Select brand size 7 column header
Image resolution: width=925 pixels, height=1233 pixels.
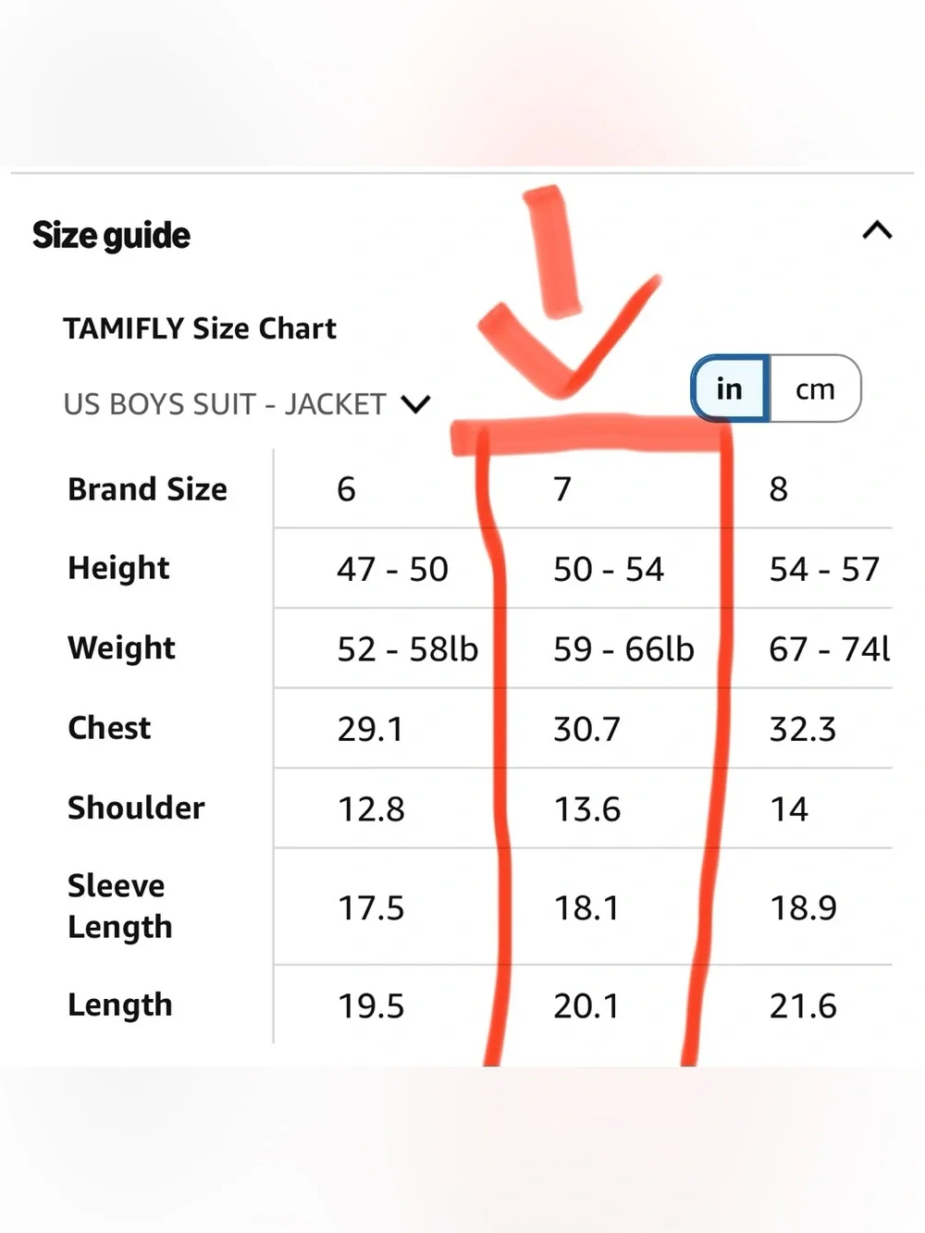pyautogui.click(x=562, y=489)
